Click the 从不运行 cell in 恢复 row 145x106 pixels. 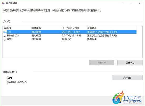pyautogui.click(x=67, y=39)
